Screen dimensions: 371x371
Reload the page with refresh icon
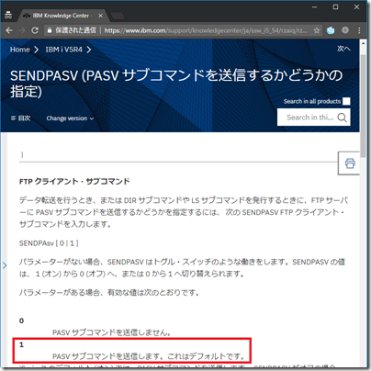[35, 30]
